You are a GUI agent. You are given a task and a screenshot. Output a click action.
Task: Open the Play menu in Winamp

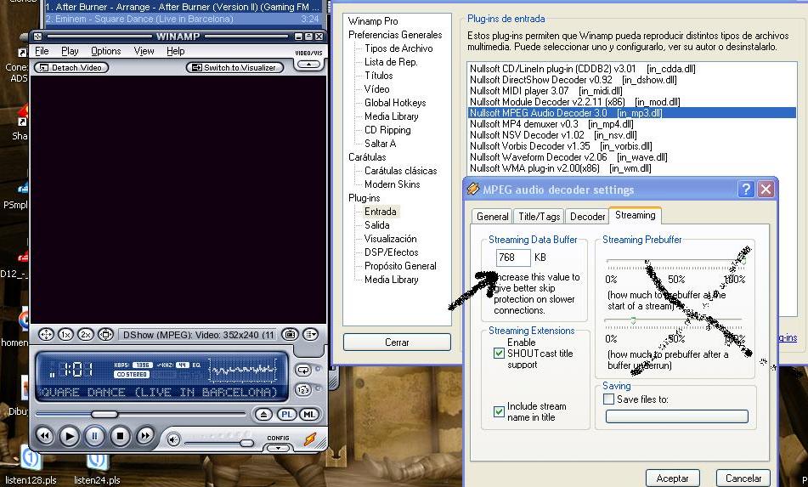click(70, 51)
